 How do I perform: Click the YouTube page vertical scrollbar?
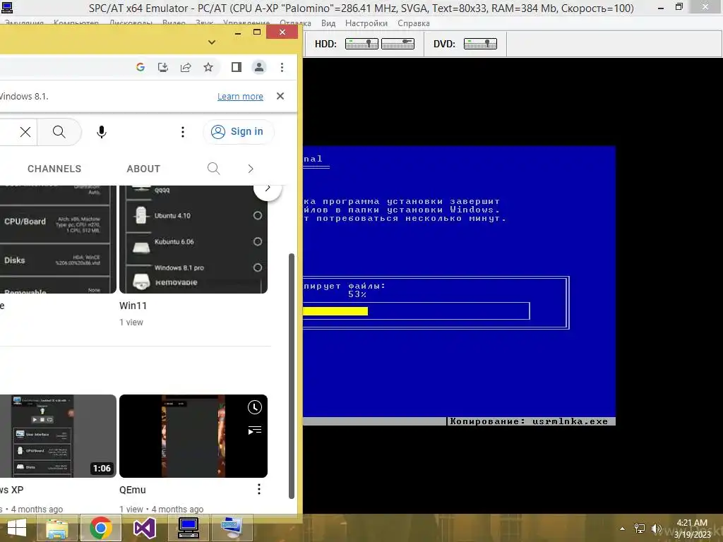point(292,375)
